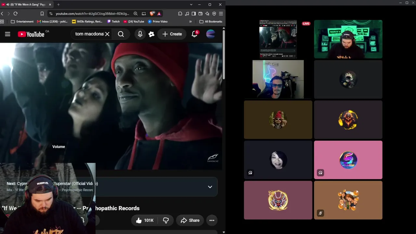Viewport: 416px width, 234px height.
Task: Start voice search with the microphone
Action: [x=140, y=34]
